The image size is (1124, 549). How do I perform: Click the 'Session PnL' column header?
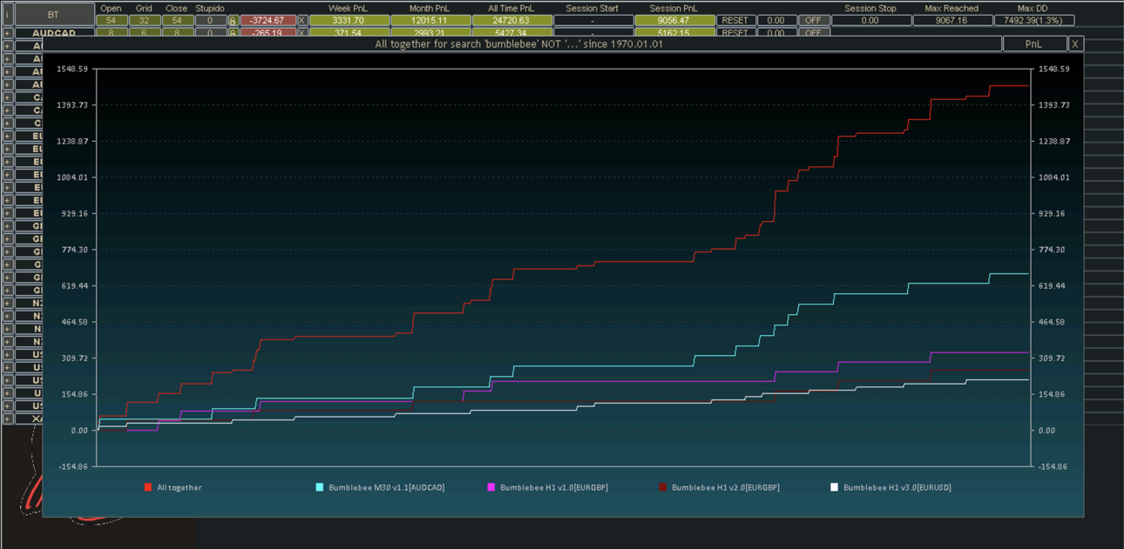(x=675, y=8)
